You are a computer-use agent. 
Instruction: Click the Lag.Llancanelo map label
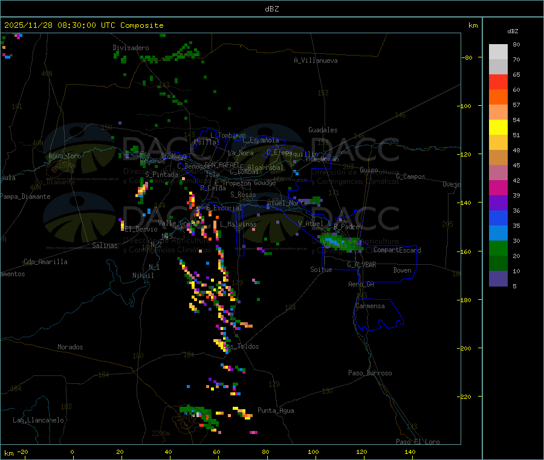coord(38,420)
